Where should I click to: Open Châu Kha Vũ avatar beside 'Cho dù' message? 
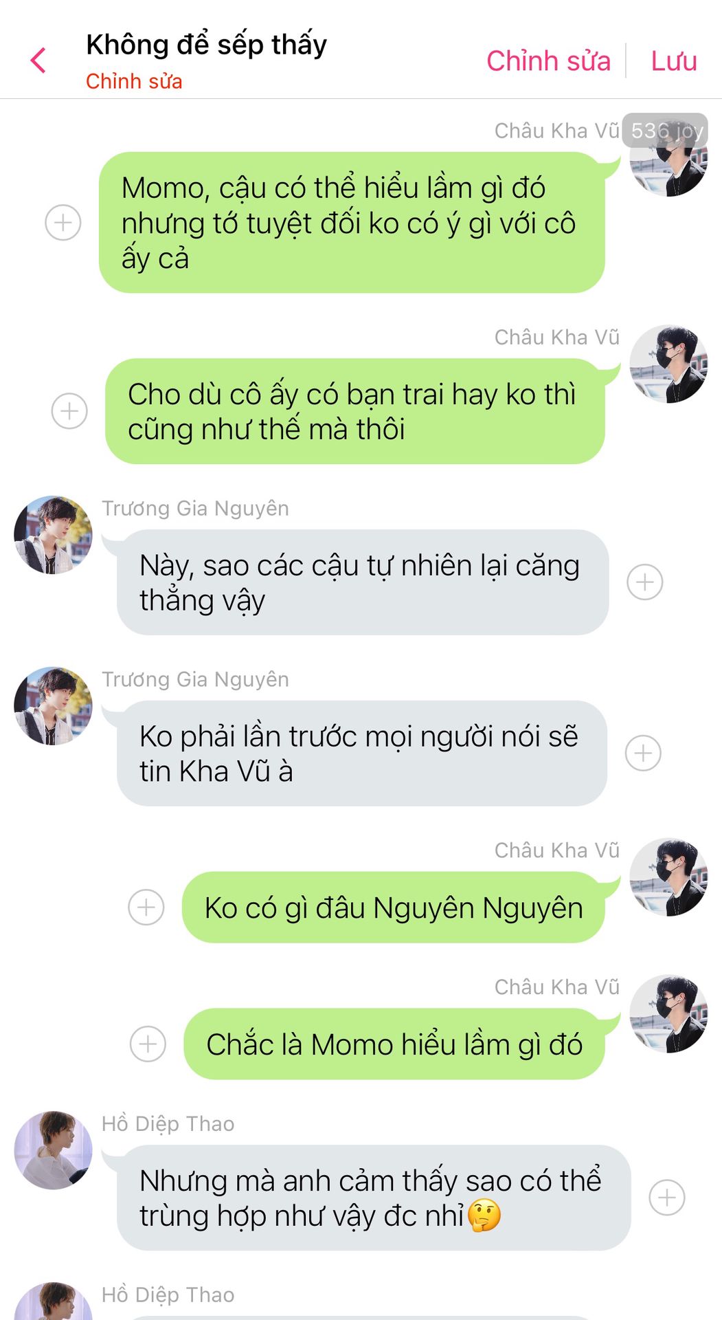click(668, 364)
